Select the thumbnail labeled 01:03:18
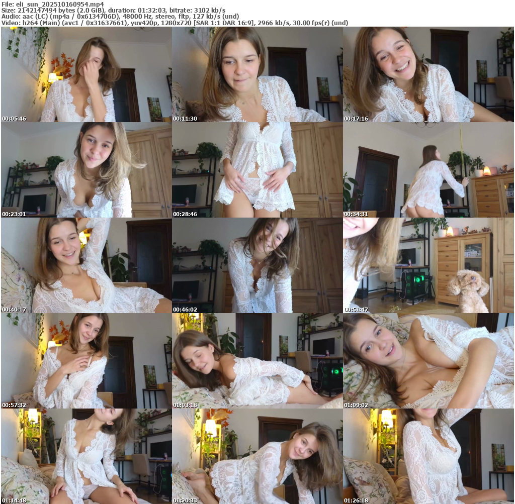This screenshot has height=504, width=515. (x=257, y=361)
